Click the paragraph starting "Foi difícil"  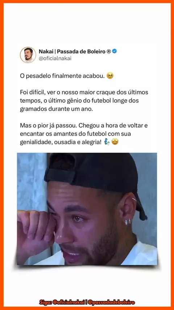84,101
